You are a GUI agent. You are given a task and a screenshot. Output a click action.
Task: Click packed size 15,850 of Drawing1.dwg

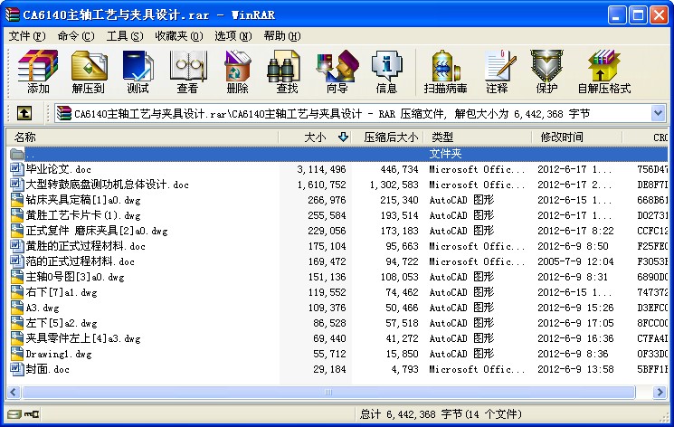pyautogui.click(x=402, y=354)
